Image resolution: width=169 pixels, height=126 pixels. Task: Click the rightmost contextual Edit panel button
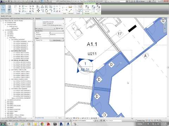click(x=98, y=8)
